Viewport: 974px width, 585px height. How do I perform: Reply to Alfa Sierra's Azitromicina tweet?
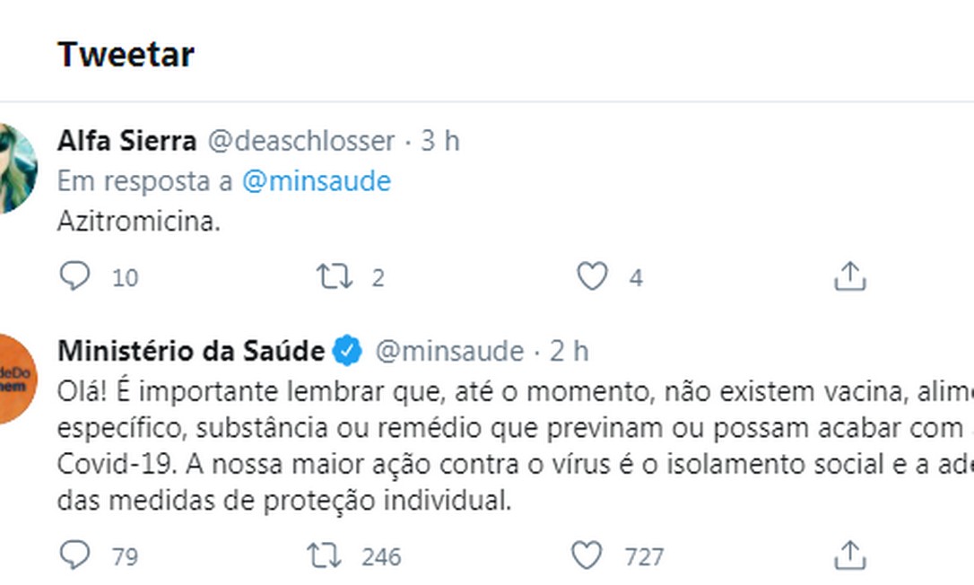(x=75, y=276)
